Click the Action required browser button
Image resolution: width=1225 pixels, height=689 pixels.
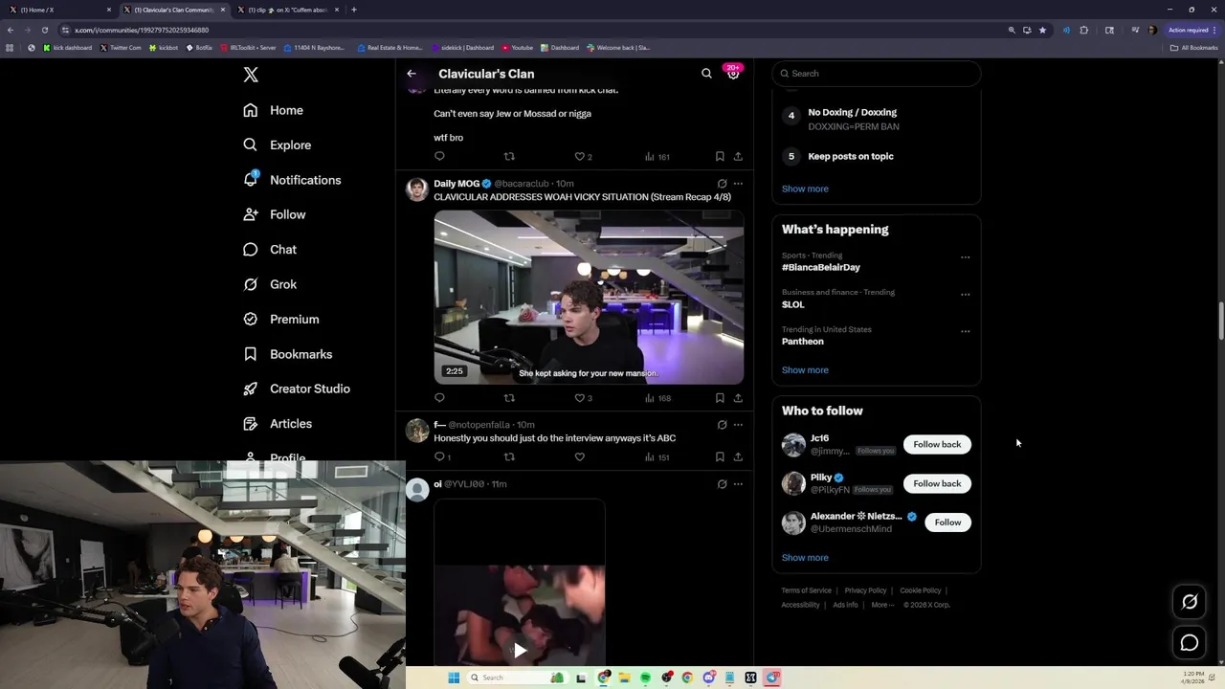tap(1190, 30)
